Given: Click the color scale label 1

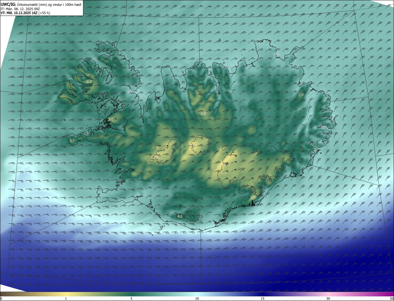Looking at the screenshot, I should coord(66,299).
